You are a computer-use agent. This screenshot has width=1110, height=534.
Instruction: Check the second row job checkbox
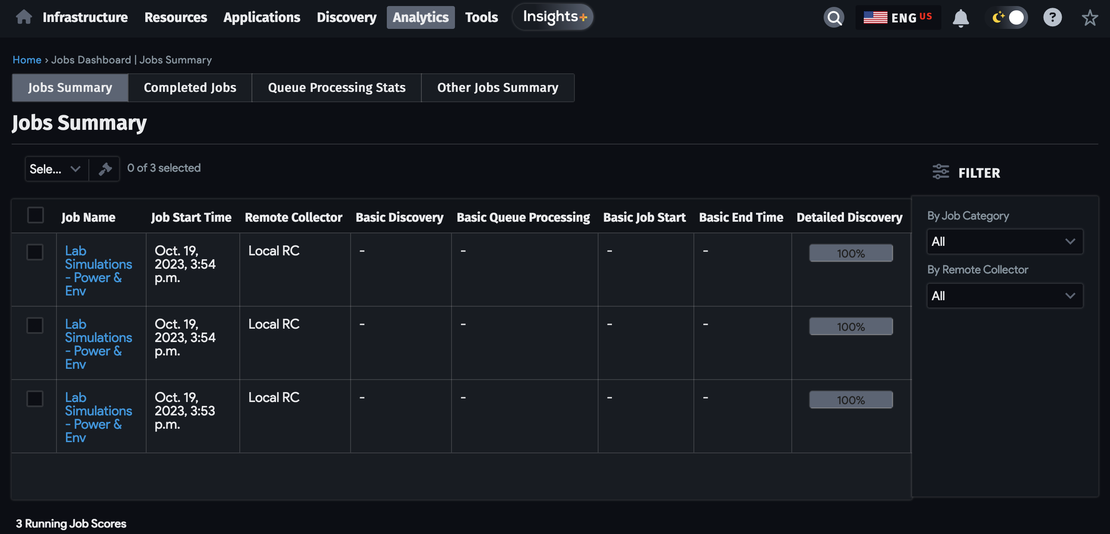pos(35,325)
